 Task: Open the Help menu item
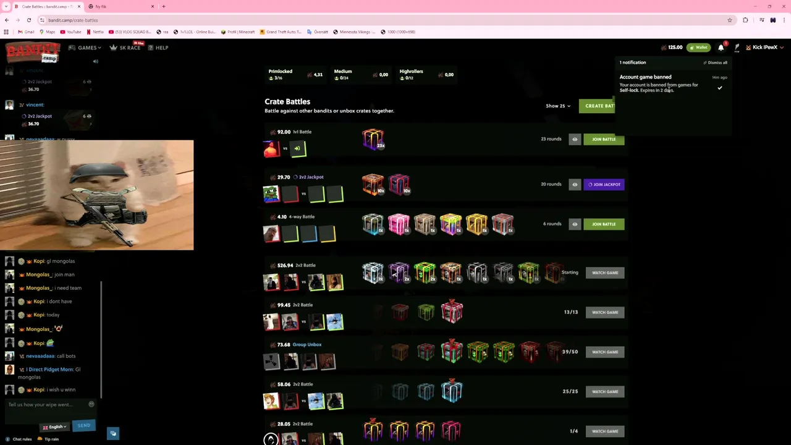point(158,48)
